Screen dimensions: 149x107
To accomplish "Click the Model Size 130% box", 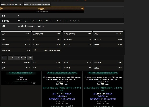I will pyautogui.click(x=16, y=50).
